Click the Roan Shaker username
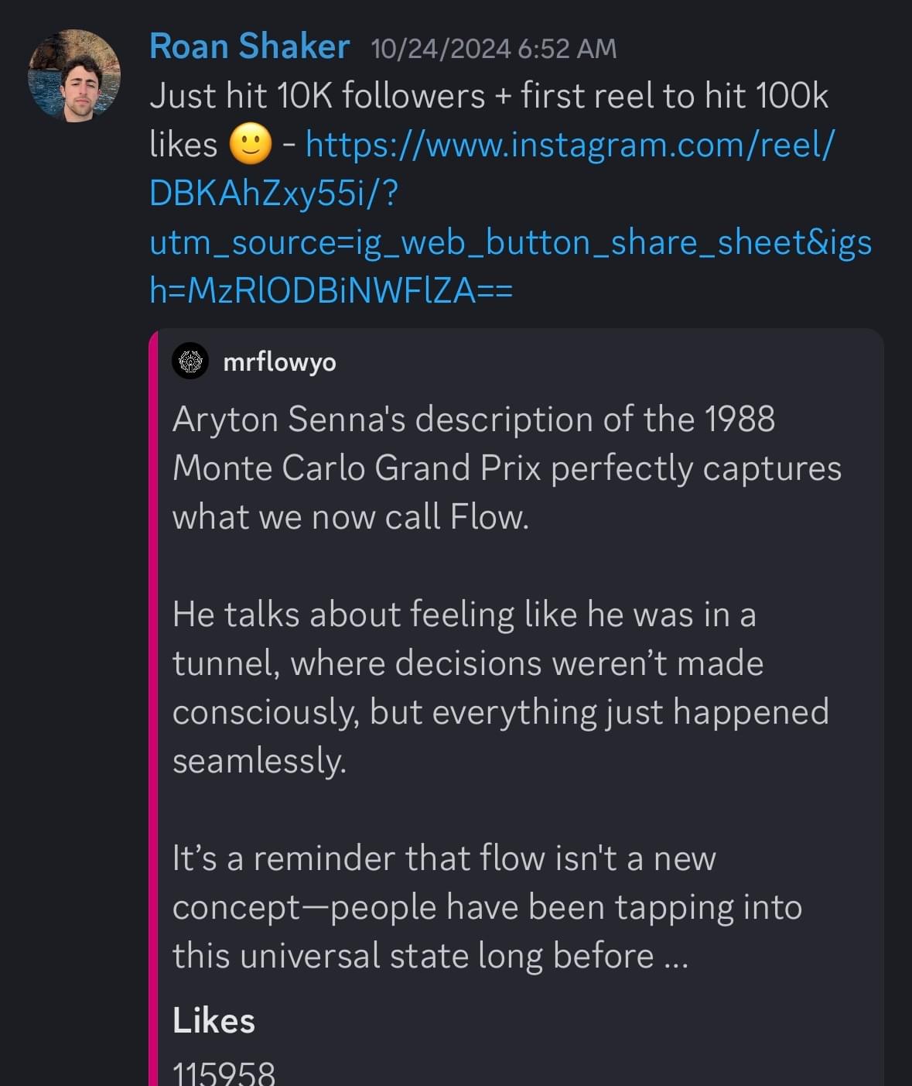Image resolution: width=912 pixels, height=1086 pixels. pyautogui.click(x=249, y=46)
